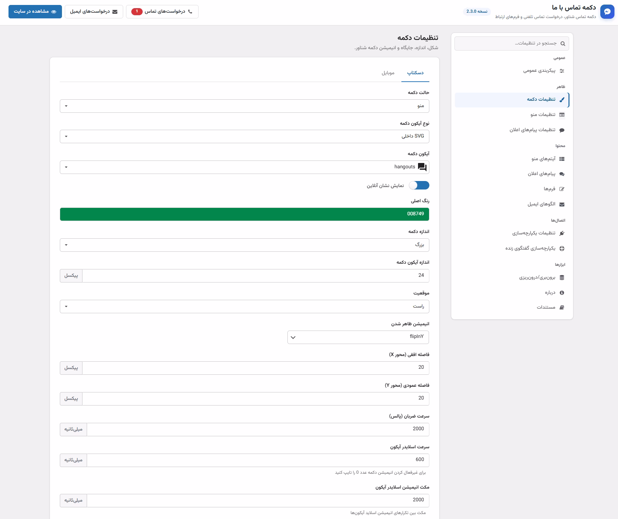Click speech bubble icon for تنظیمات پیام‌های اعلان
This screenshot has height=519, width=618.
click(562, 130)
